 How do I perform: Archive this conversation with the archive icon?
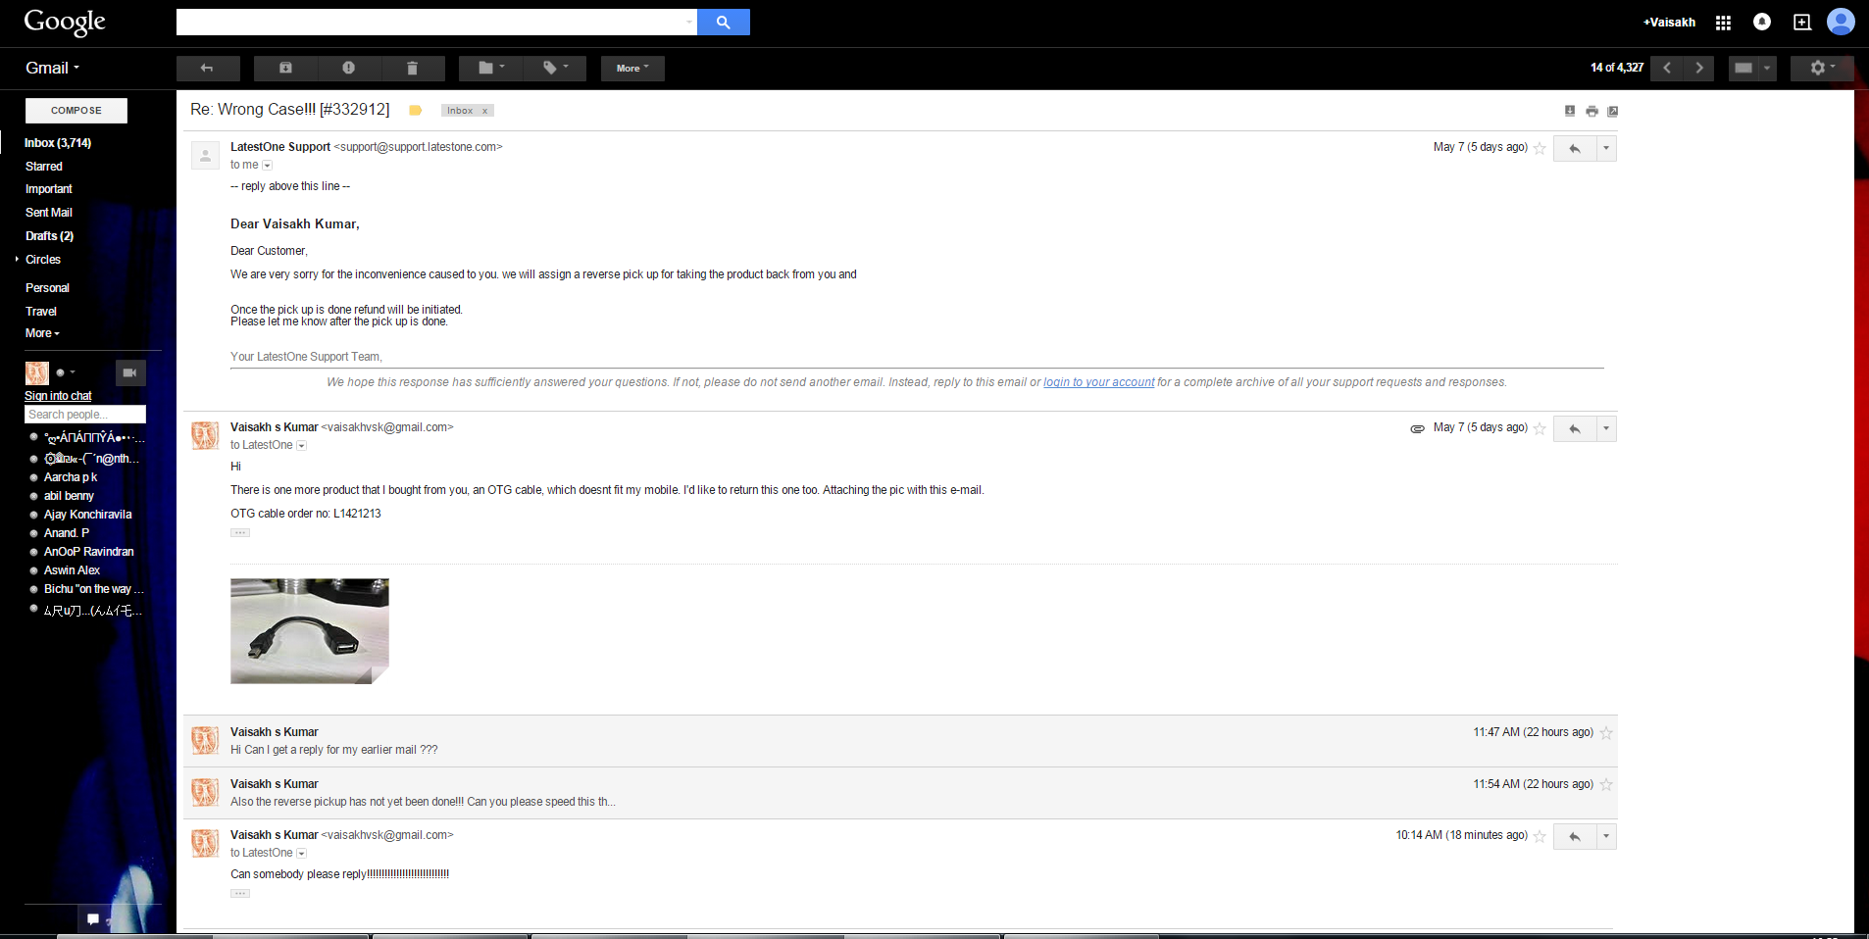click(285, 68)
